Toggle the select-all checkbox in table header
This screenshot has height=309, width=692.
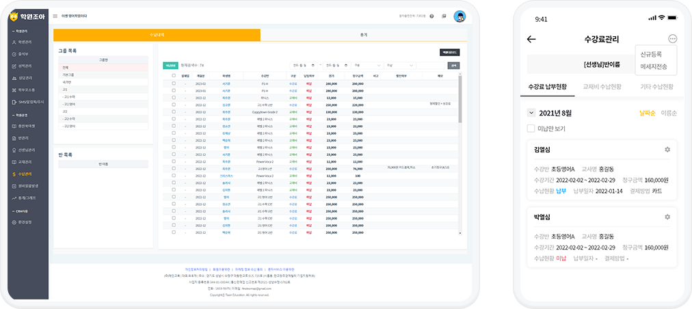174,75
